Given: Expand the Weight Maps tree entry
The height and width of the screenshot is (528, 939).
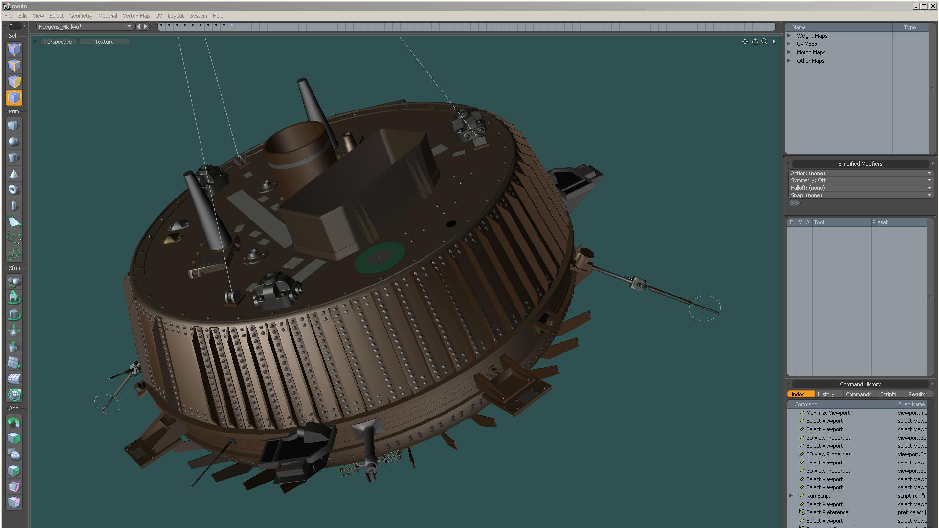Looking at the screenshot, I should [x=789, y=36].
